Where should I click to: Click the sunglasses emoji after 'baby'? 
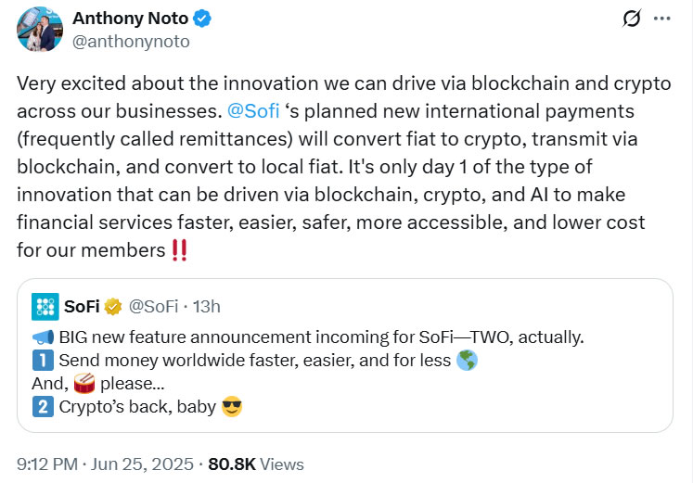click(231, 406)
